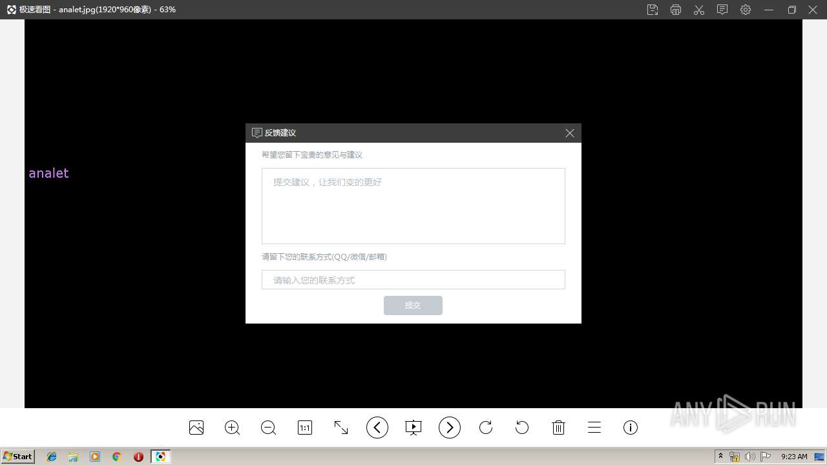The image size is (827, 465).
Task: Launch Google Chrome from taskbar
Action: tap(116, 457)
